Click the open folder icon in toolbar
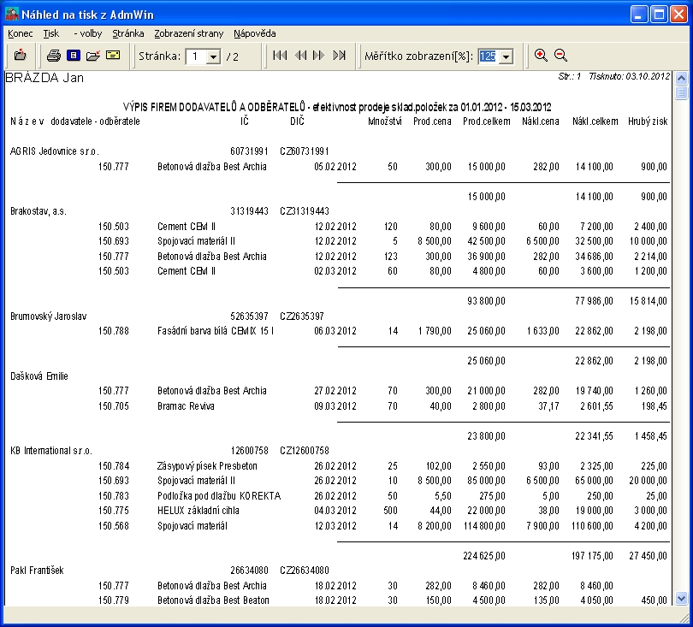The image size is (693, 627). point(92,56)
